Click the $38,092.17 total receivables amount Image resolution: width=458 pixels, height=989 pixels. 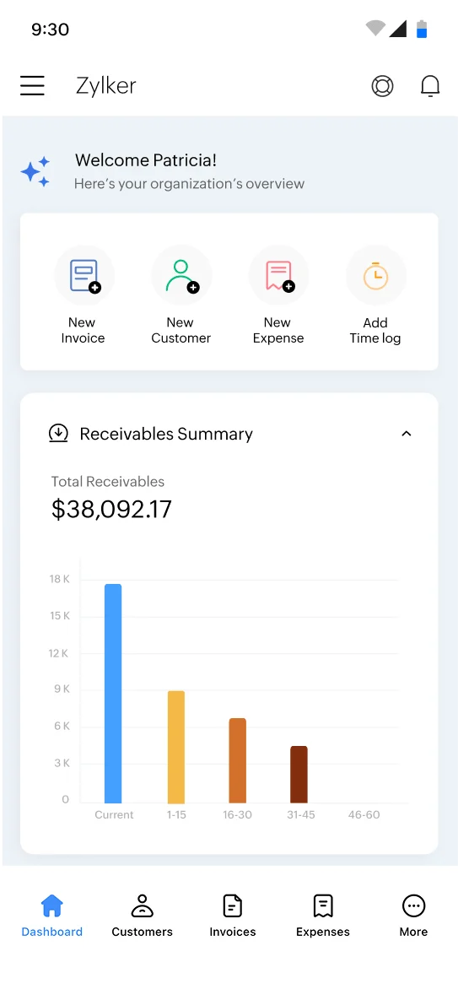tap(111, 510)
